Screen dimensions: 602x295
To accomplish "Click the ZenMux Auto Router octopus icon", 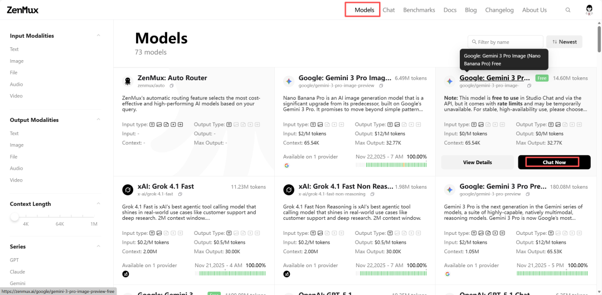I will click(x=128, y=81).
